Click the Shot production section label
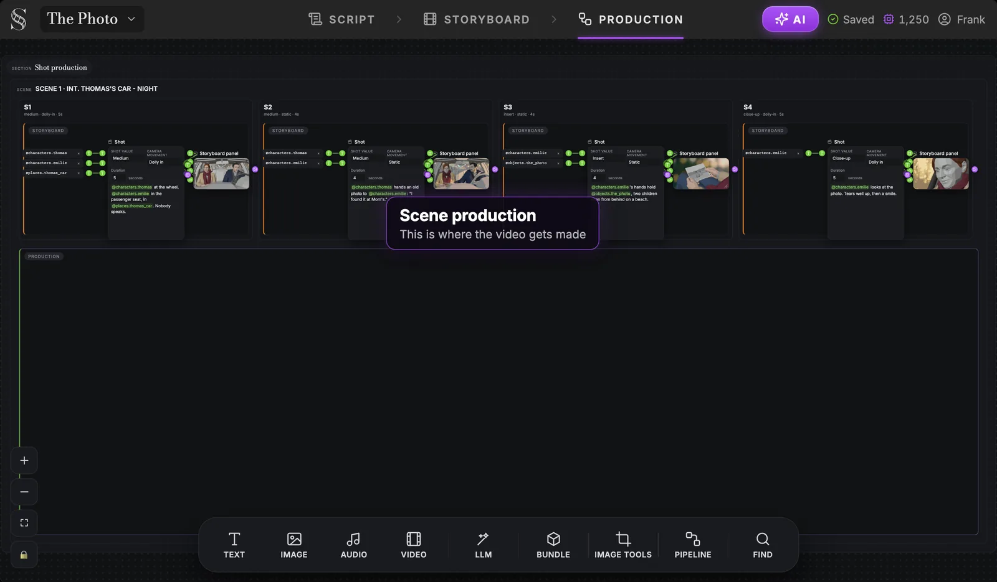 click(x=60, y=68)
